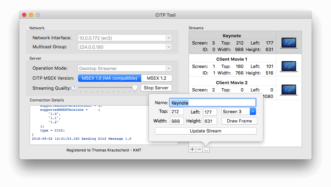Click the Streaming Quality slider thumb
331x187 pixels.
135,88
